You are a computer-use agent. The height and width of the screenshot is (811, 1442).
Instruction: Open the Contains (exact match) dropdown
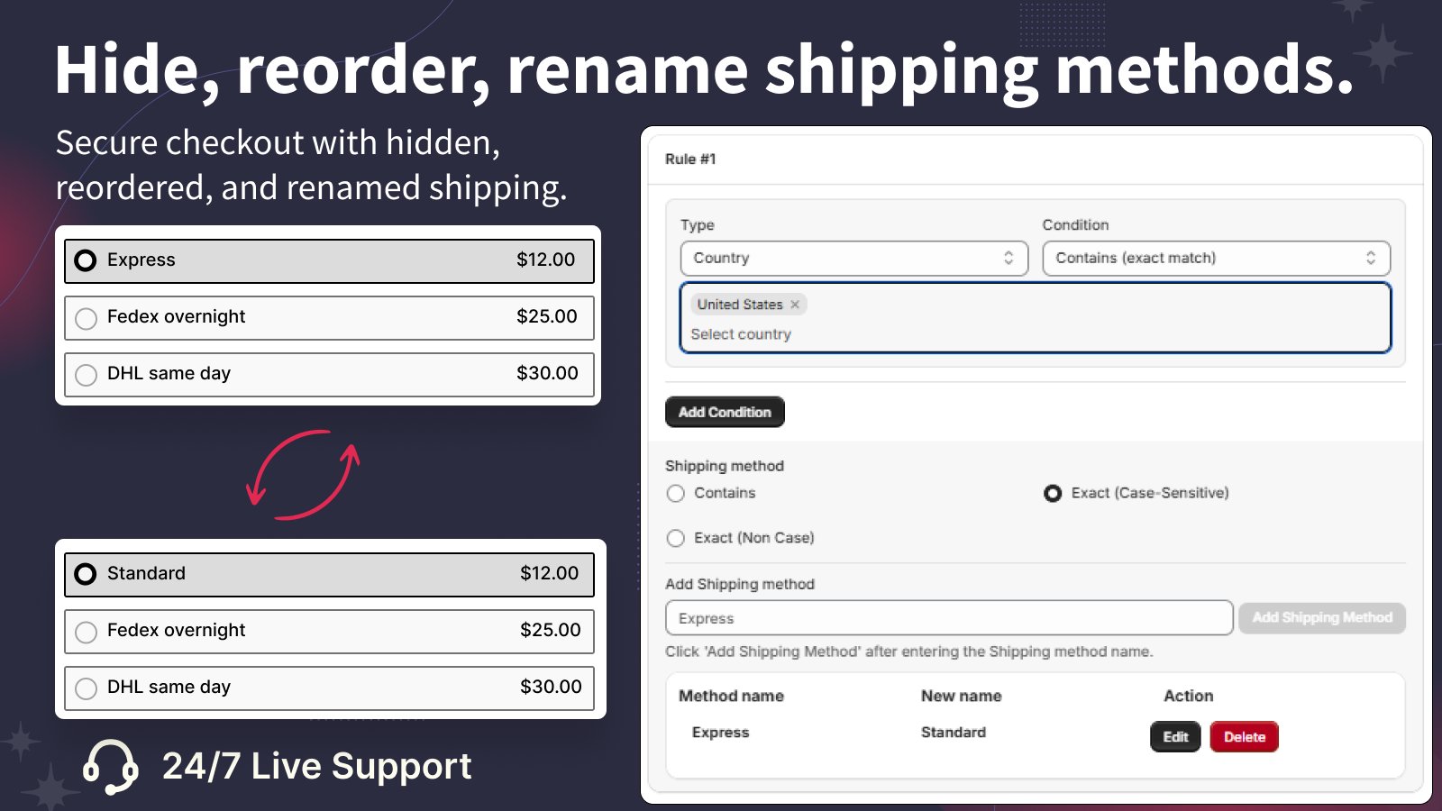1217,259
